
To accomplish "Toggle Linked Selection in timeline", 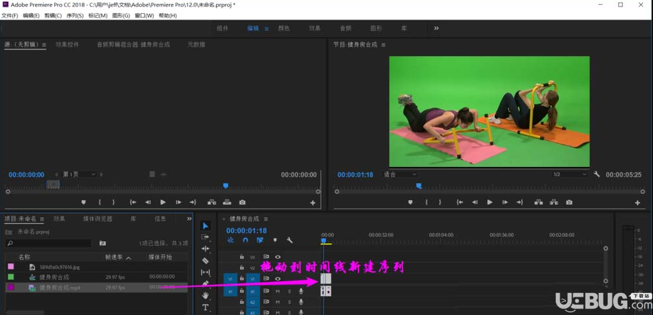I will click(x=260, y=240).
